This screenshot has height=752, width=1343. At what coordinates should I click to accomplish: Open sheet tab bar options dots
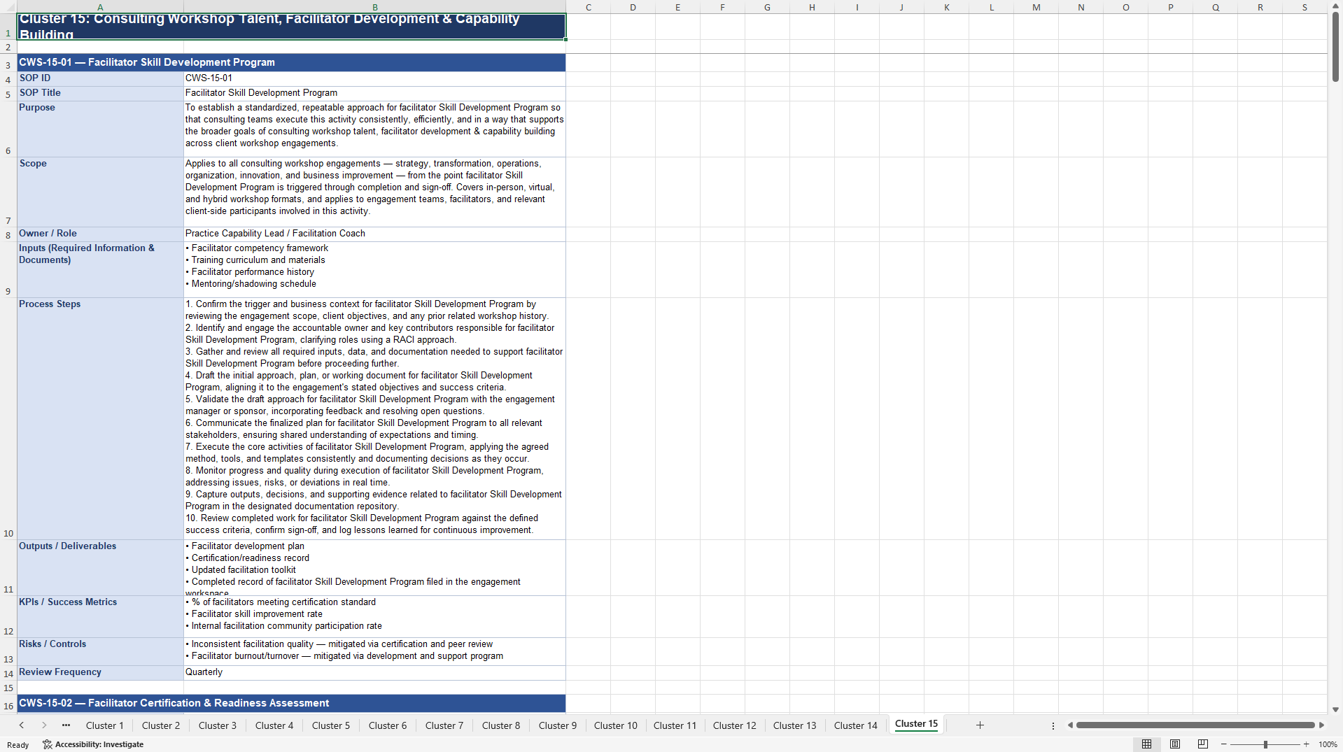(1053, 726)
